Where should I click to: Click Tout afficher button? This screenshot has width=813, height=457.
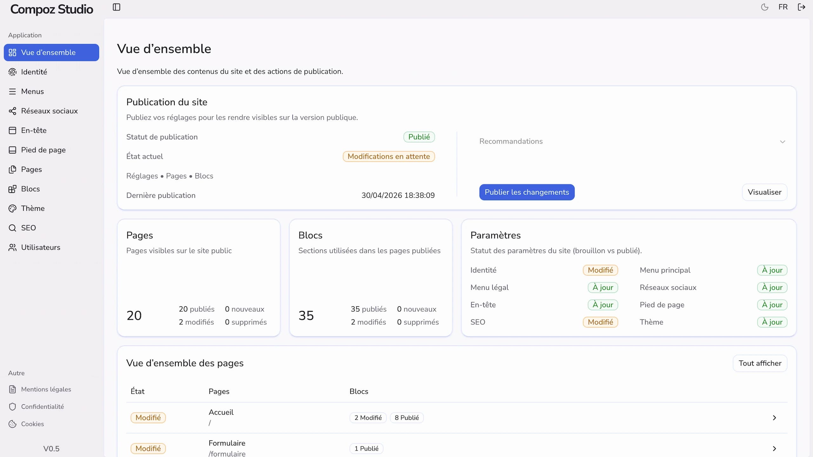click(760, 363)
